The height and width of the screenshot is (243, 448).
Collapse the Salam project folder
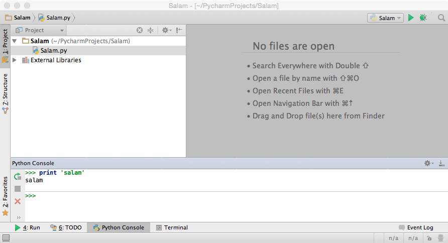point(14,41)
